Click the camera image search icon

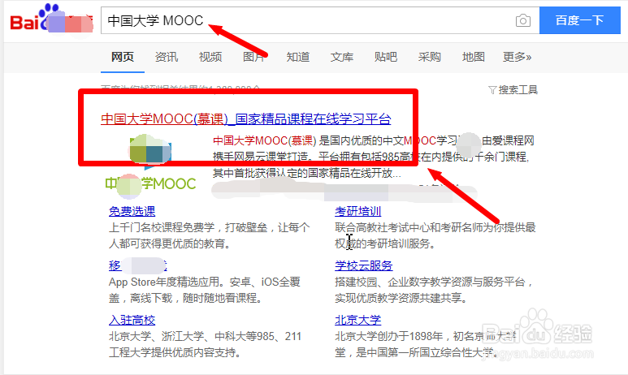(x=522, y=20)
